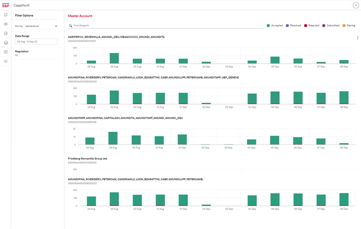This screenshot has width=361, height=229.
Task: Click the Filter Options panel heading
Action: pos(24,15)
